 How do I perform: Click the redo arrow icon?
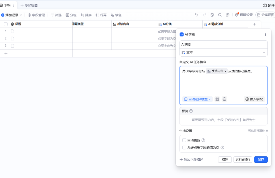(x=204, y=15)
